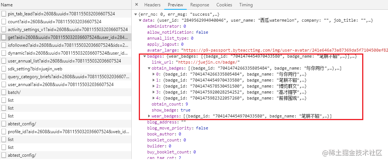The image size is (388, 162).
Task: Click the file icon beside profile_id
Action: click(x=3, y=132)
